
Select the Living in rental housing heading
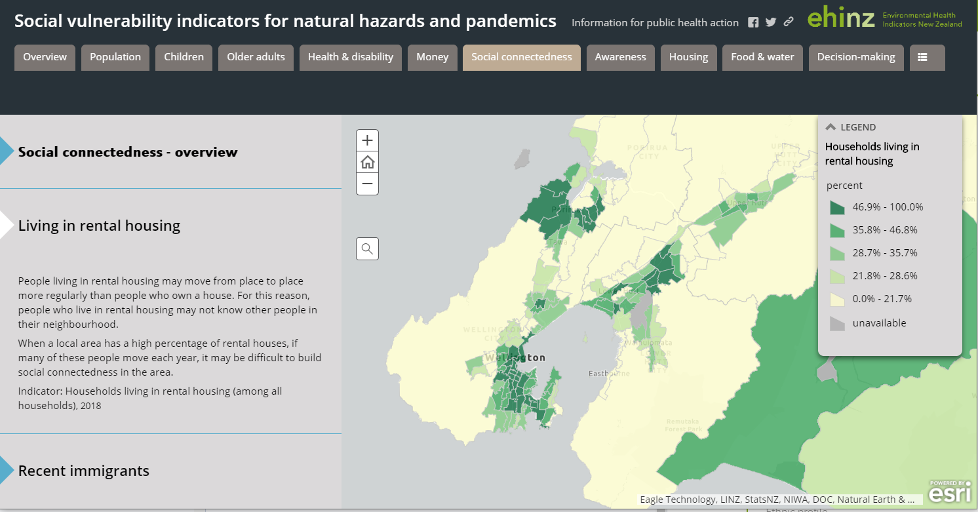point(99,226)
